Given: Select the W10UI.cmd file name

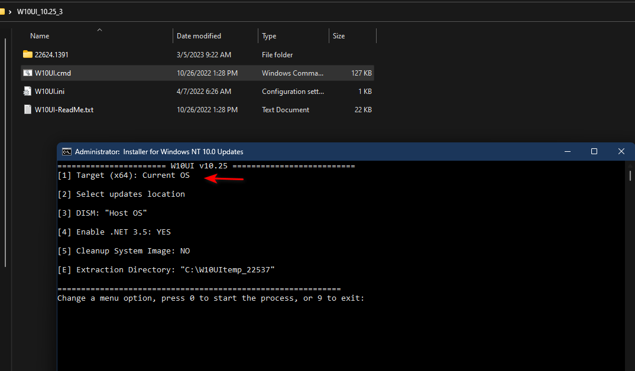Looking at the screenshot, I should point(53,73).
